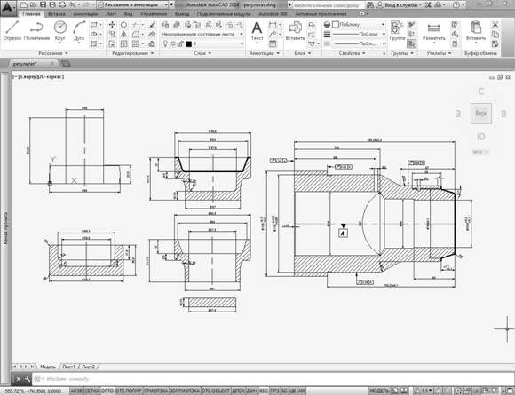Click the Mirror tool icon
Screen dimensions: 515x395
(x=123, y=34)
